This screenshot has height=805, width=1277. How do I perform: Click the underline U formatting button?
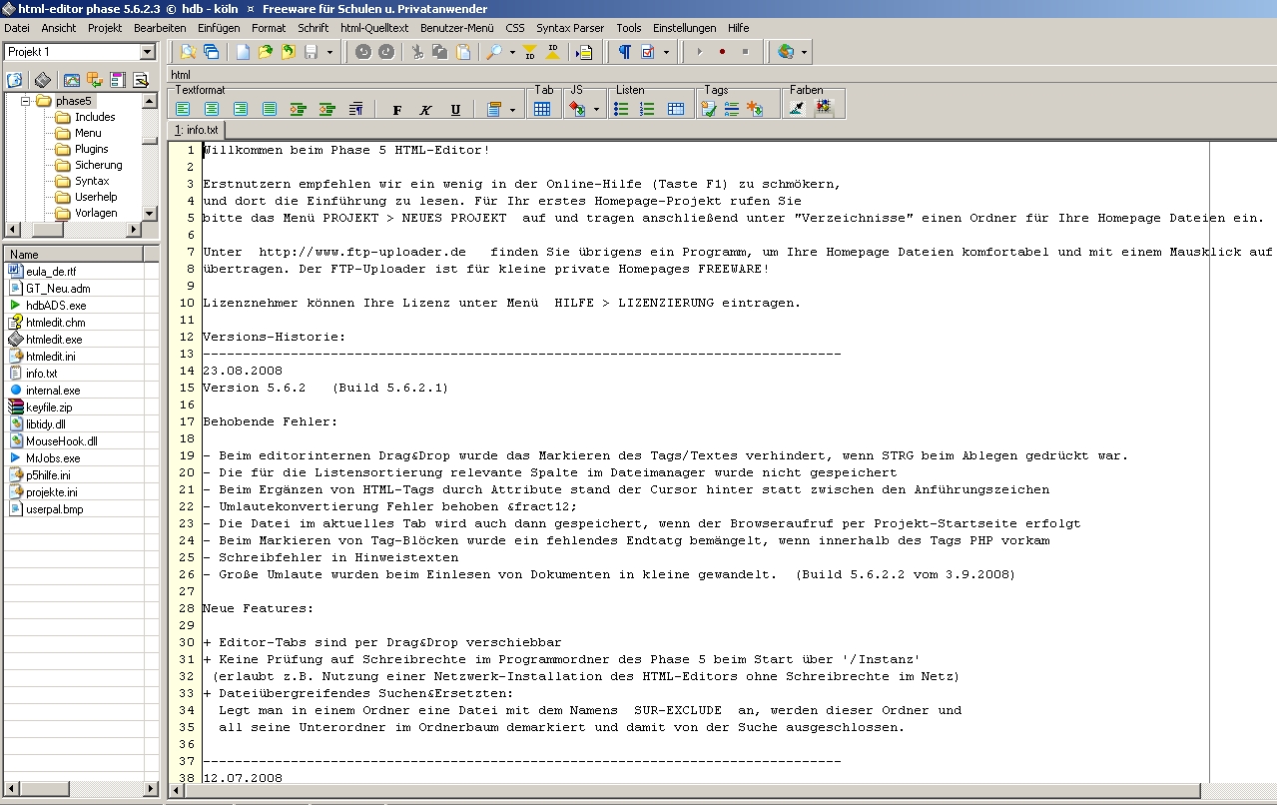point(455,110)
